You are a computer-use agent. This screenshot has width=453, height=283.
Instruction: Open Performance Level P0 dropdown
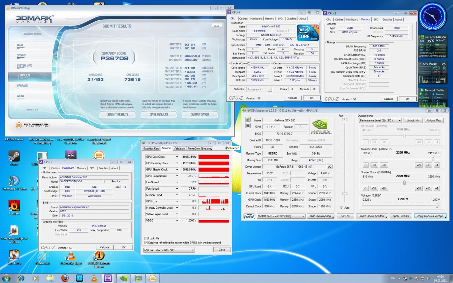click(x=380, y=120)
